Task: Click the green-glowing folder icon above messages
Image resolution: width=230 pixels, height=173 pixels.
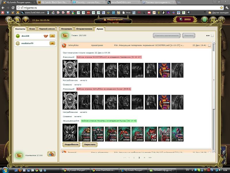Action: pos(65,35)
